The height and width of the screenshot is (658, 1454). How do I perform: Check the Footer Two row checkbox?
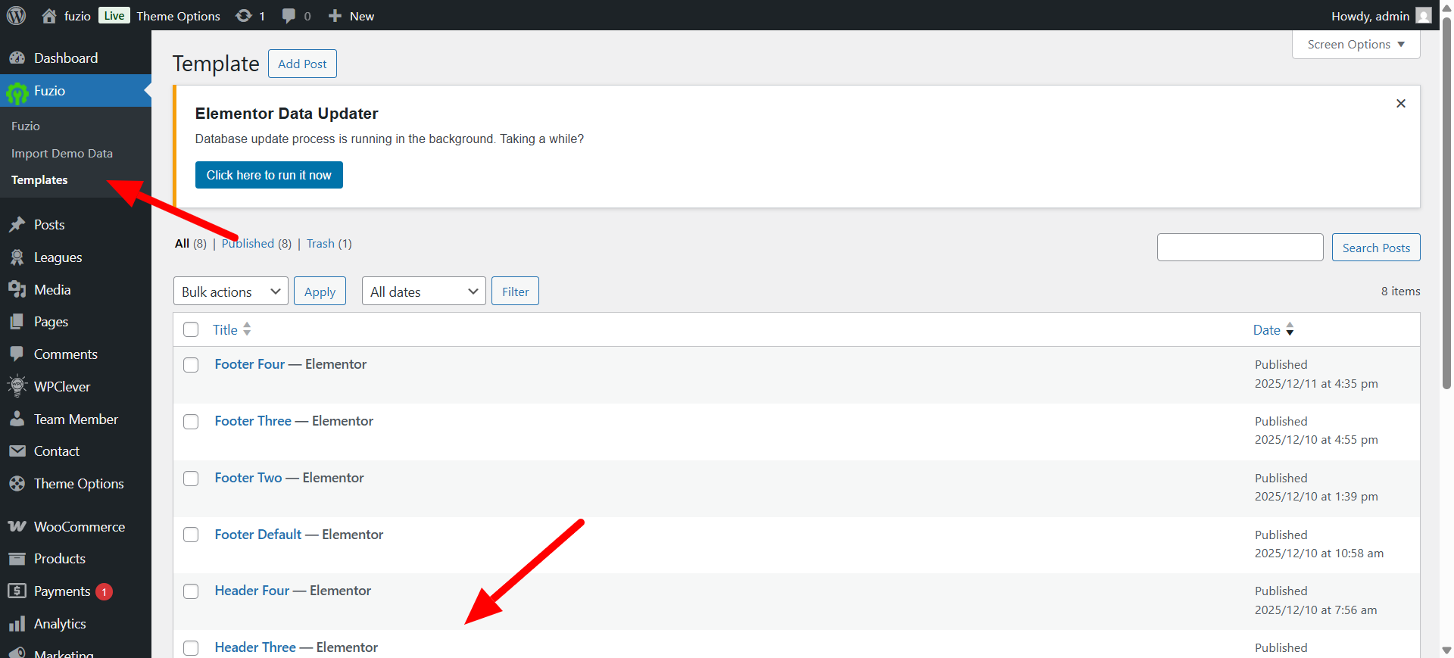pos(191,479)
